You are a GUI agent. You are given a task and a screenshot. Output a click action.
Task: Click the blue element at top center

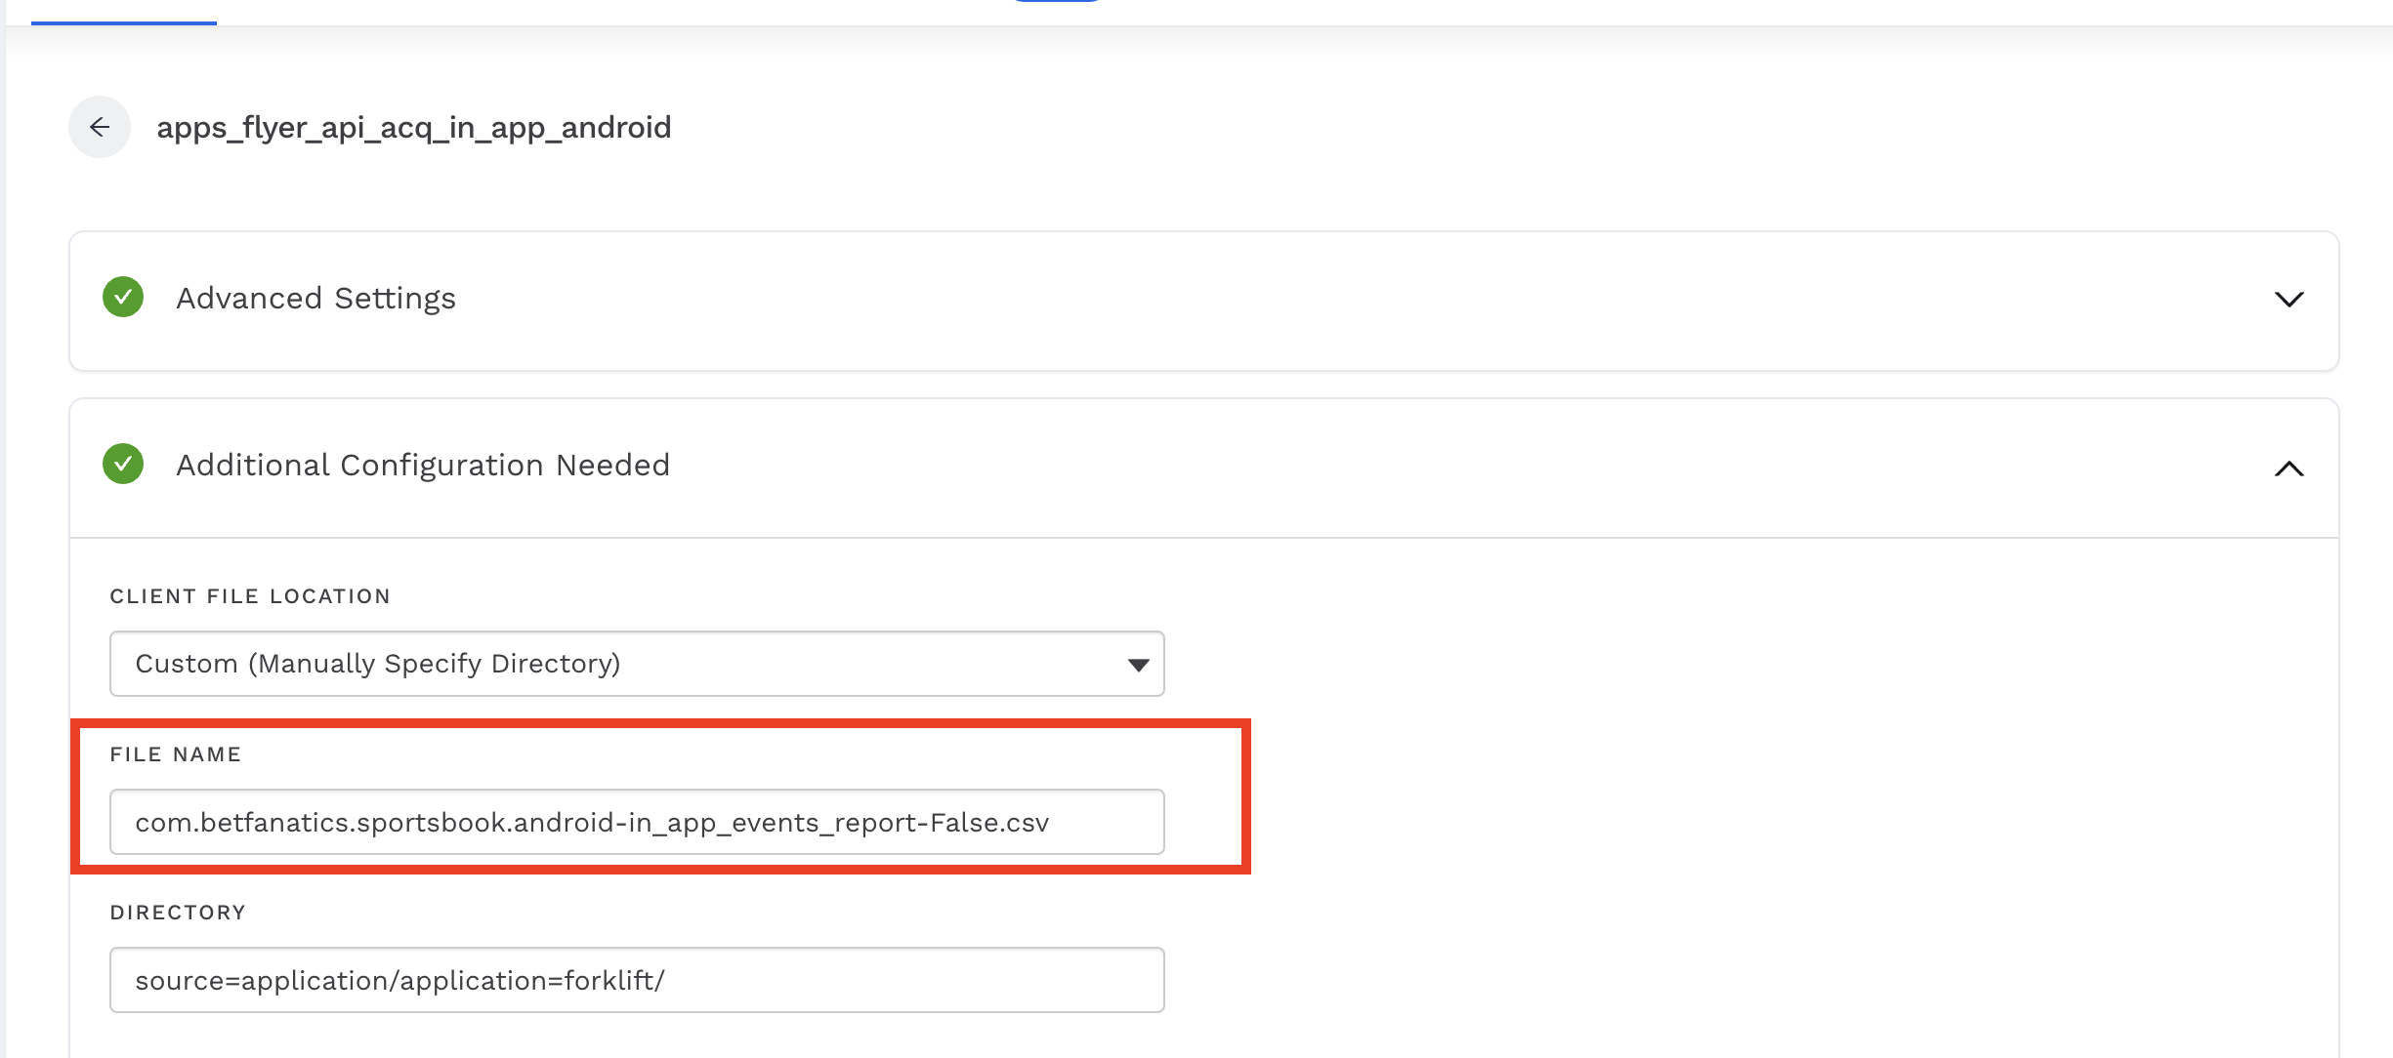(1057, 2)
